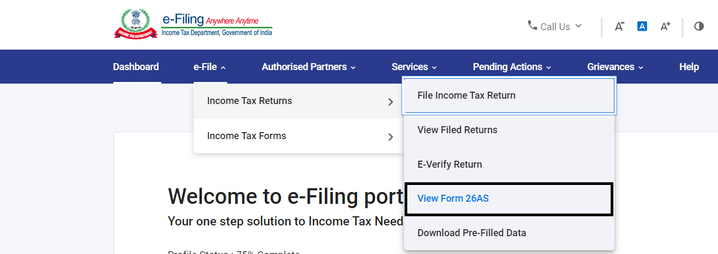Open the Services dropdown menu
This screenshot has height=254, width=718.
click(x=414, y=67)
